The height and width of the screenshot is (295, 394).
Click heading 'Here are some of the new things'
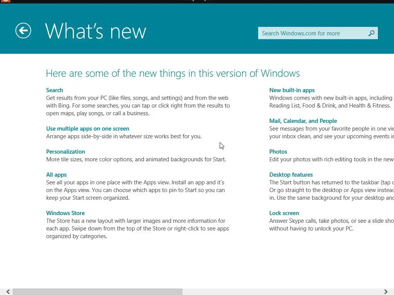[115, 73]
